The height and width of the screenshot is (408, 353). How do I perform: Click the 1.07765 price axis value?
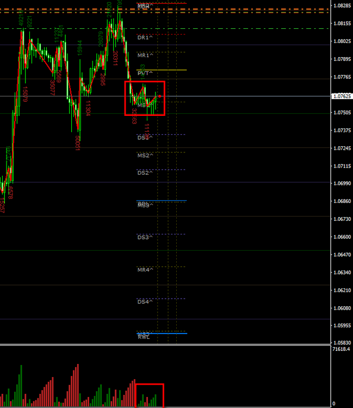(x=342, y=77)
